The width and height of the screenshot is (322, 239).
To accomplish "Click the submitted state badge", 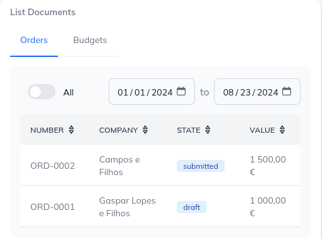I will pyautogui.click(x=201, y=166).
